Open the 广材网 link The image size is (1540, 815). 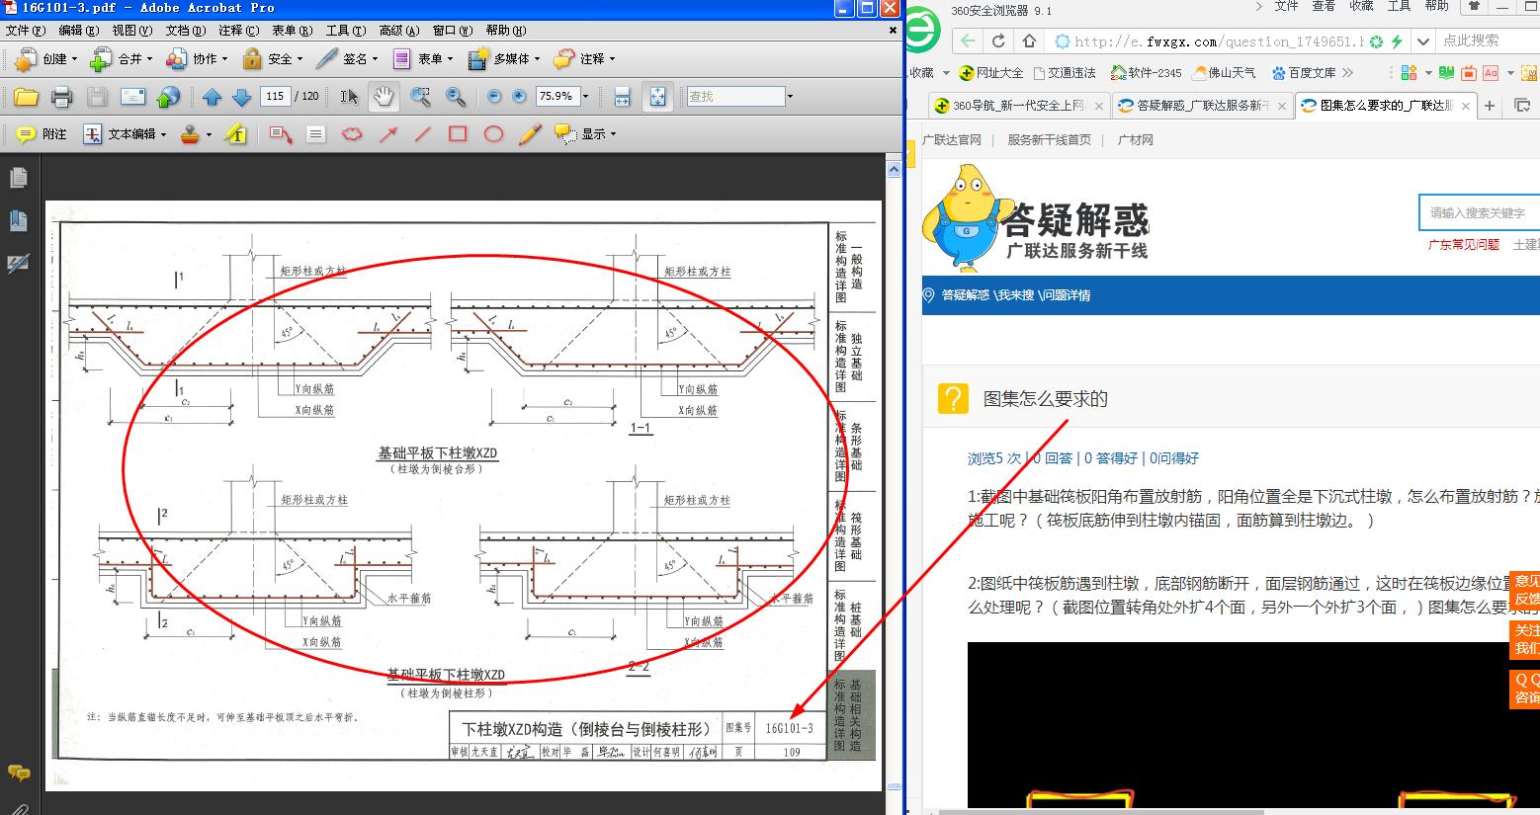click(1135, 140)
